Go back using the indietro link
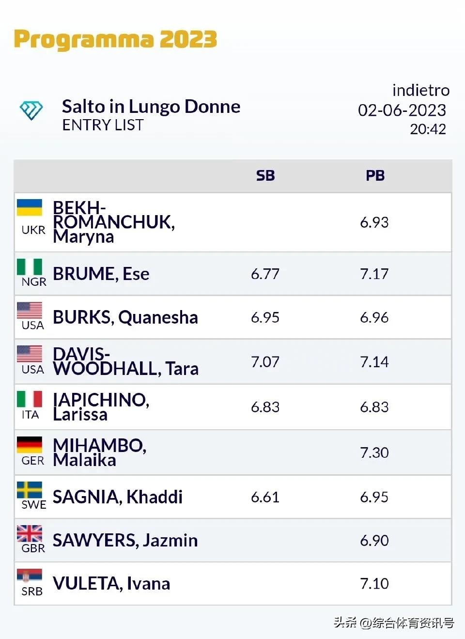This screenshot has height=639, width=465. (x=420, y=90)
